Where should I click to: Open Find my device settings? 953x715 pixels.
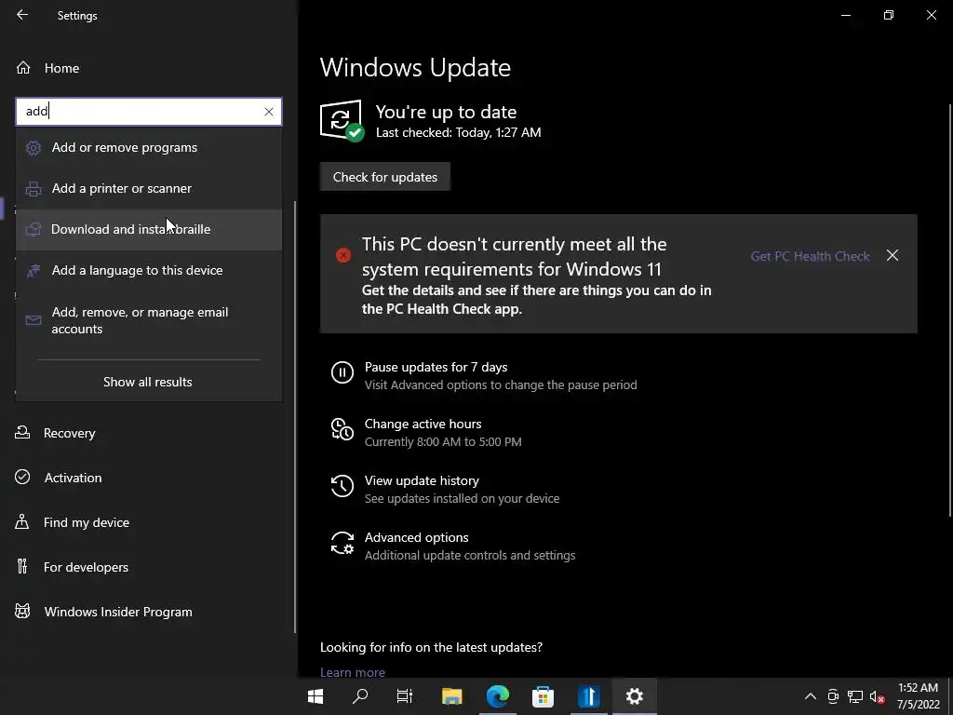tap(86, 522)
